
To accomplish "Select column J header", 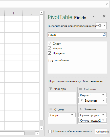I will click(x=31, y=13).
